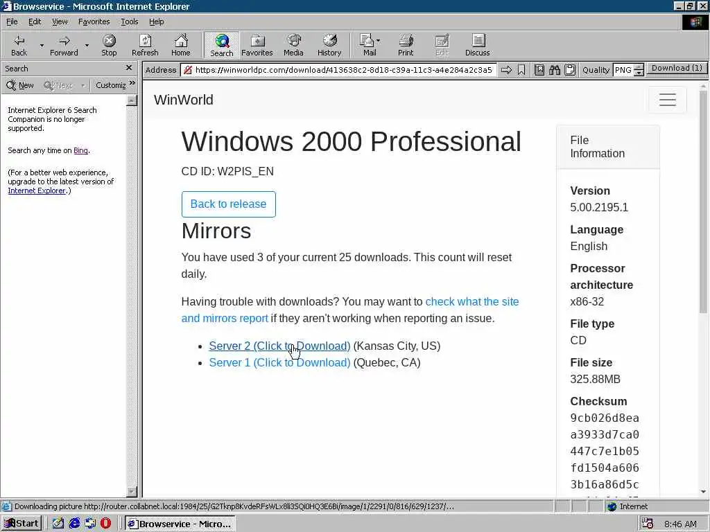Go to the Home page
Viewport: 710px width, 532px height.
(x=181, y=45)
